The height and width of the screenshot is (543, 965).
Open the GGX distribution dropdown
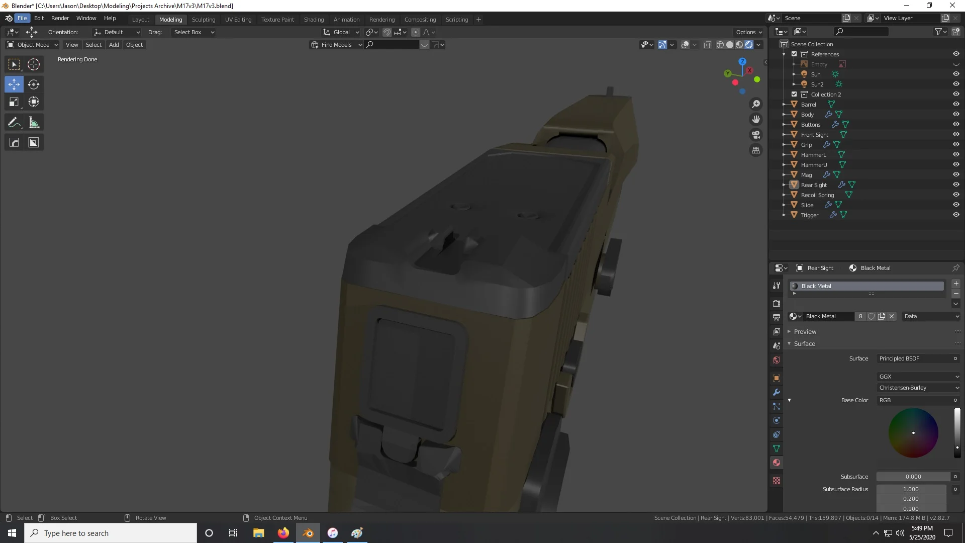(918, 377)
